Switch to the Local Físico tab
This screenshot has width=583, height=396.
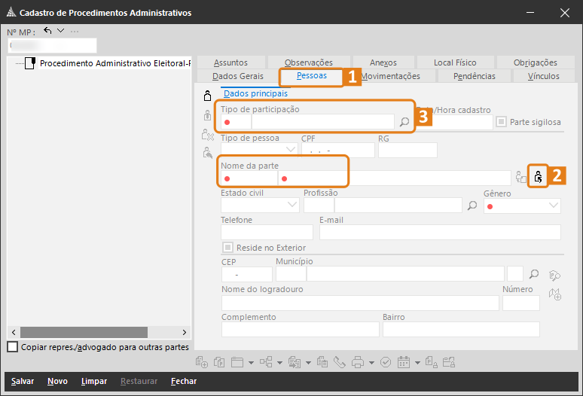point(455,62)
